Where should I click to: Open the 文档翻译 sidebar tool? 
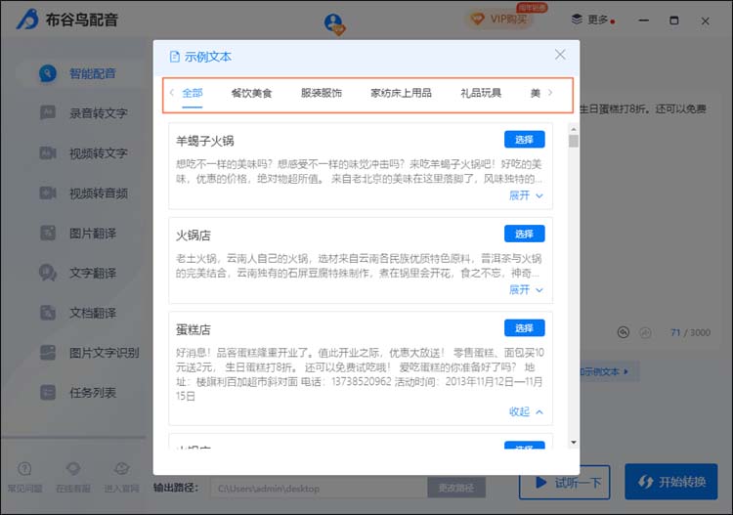[x=92, y=314]
